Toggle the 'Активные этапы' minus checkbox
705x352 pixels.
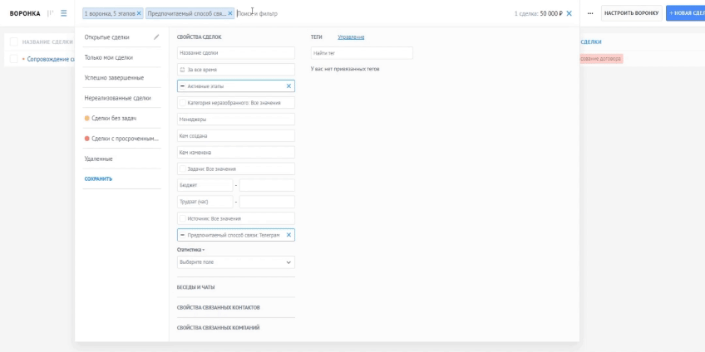coord(182,86)
